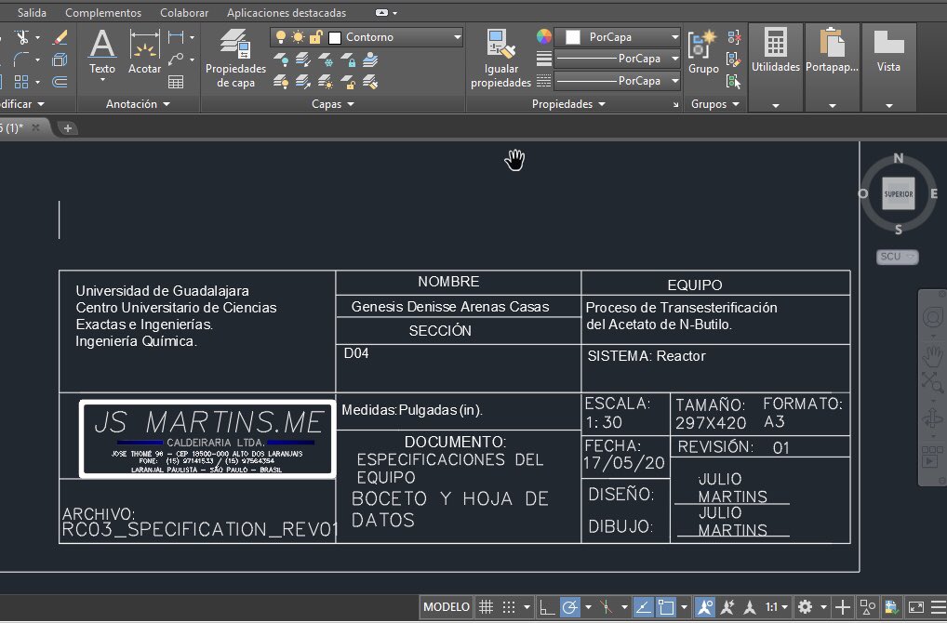Click the SUPERIOR face of ViewCube
The height and width of the screenshot is (623, 947).
pyautogui.click(x=898, y=193)
